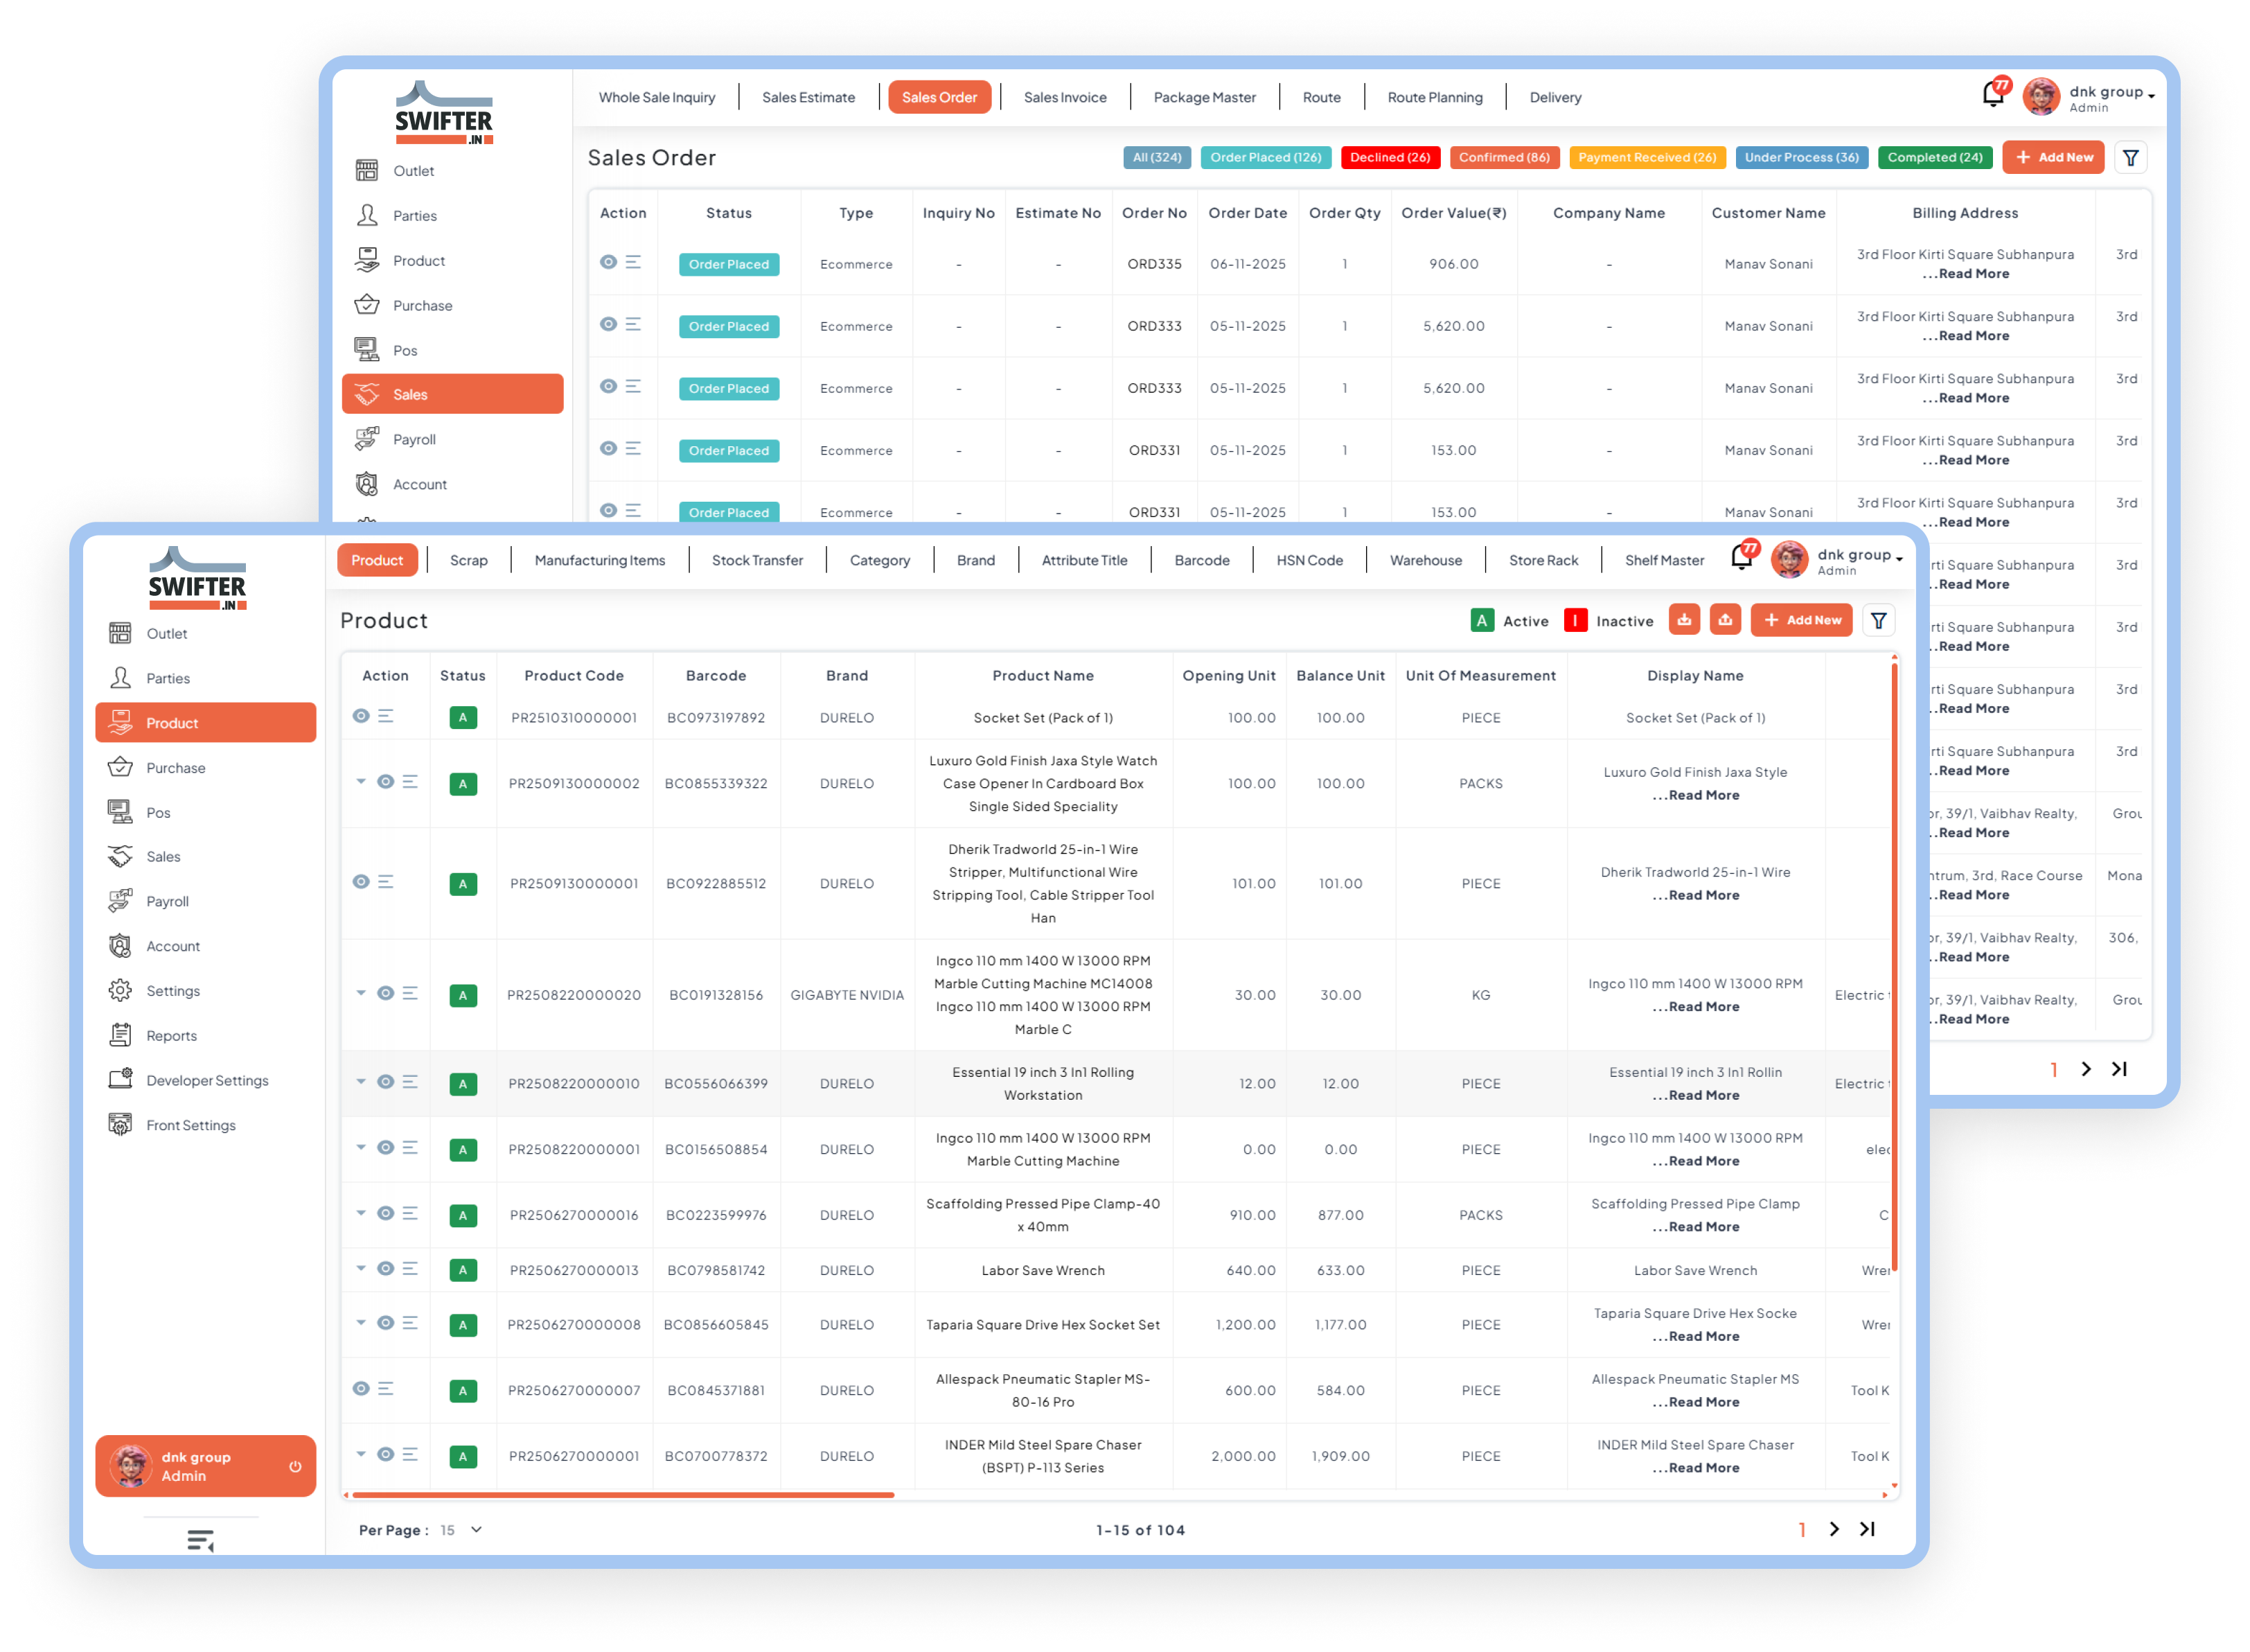View order ORD335 using eye icon
Screen dimensions: 2250x1652
[608, 262]
